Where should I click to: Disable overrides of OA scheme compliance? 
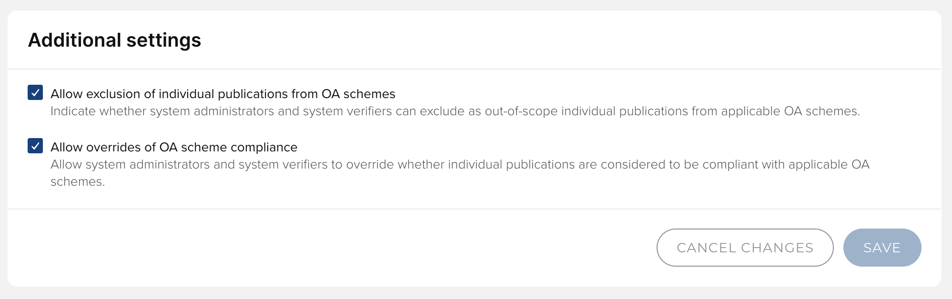35,146
